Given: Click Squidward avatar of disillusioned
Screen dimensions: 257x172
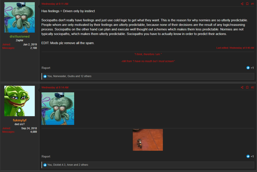Looking at the screenshot, I should [20, 17].
